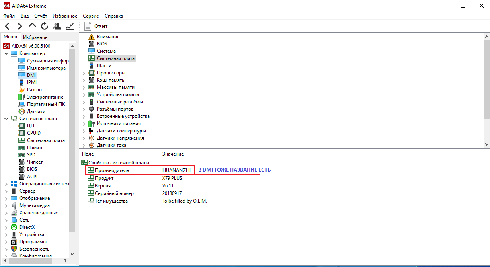
Task: Click the Refresh toolbar icon
Action: click(x=45, y=26)
